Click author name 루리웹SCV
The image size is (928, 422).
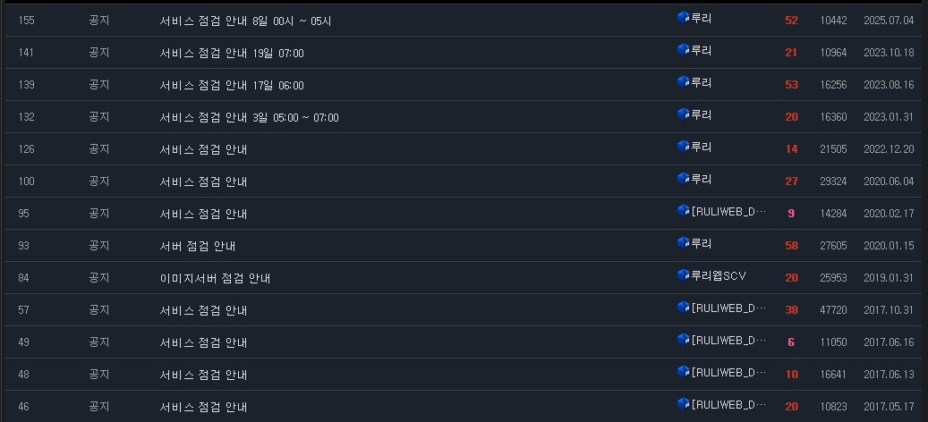719,275
